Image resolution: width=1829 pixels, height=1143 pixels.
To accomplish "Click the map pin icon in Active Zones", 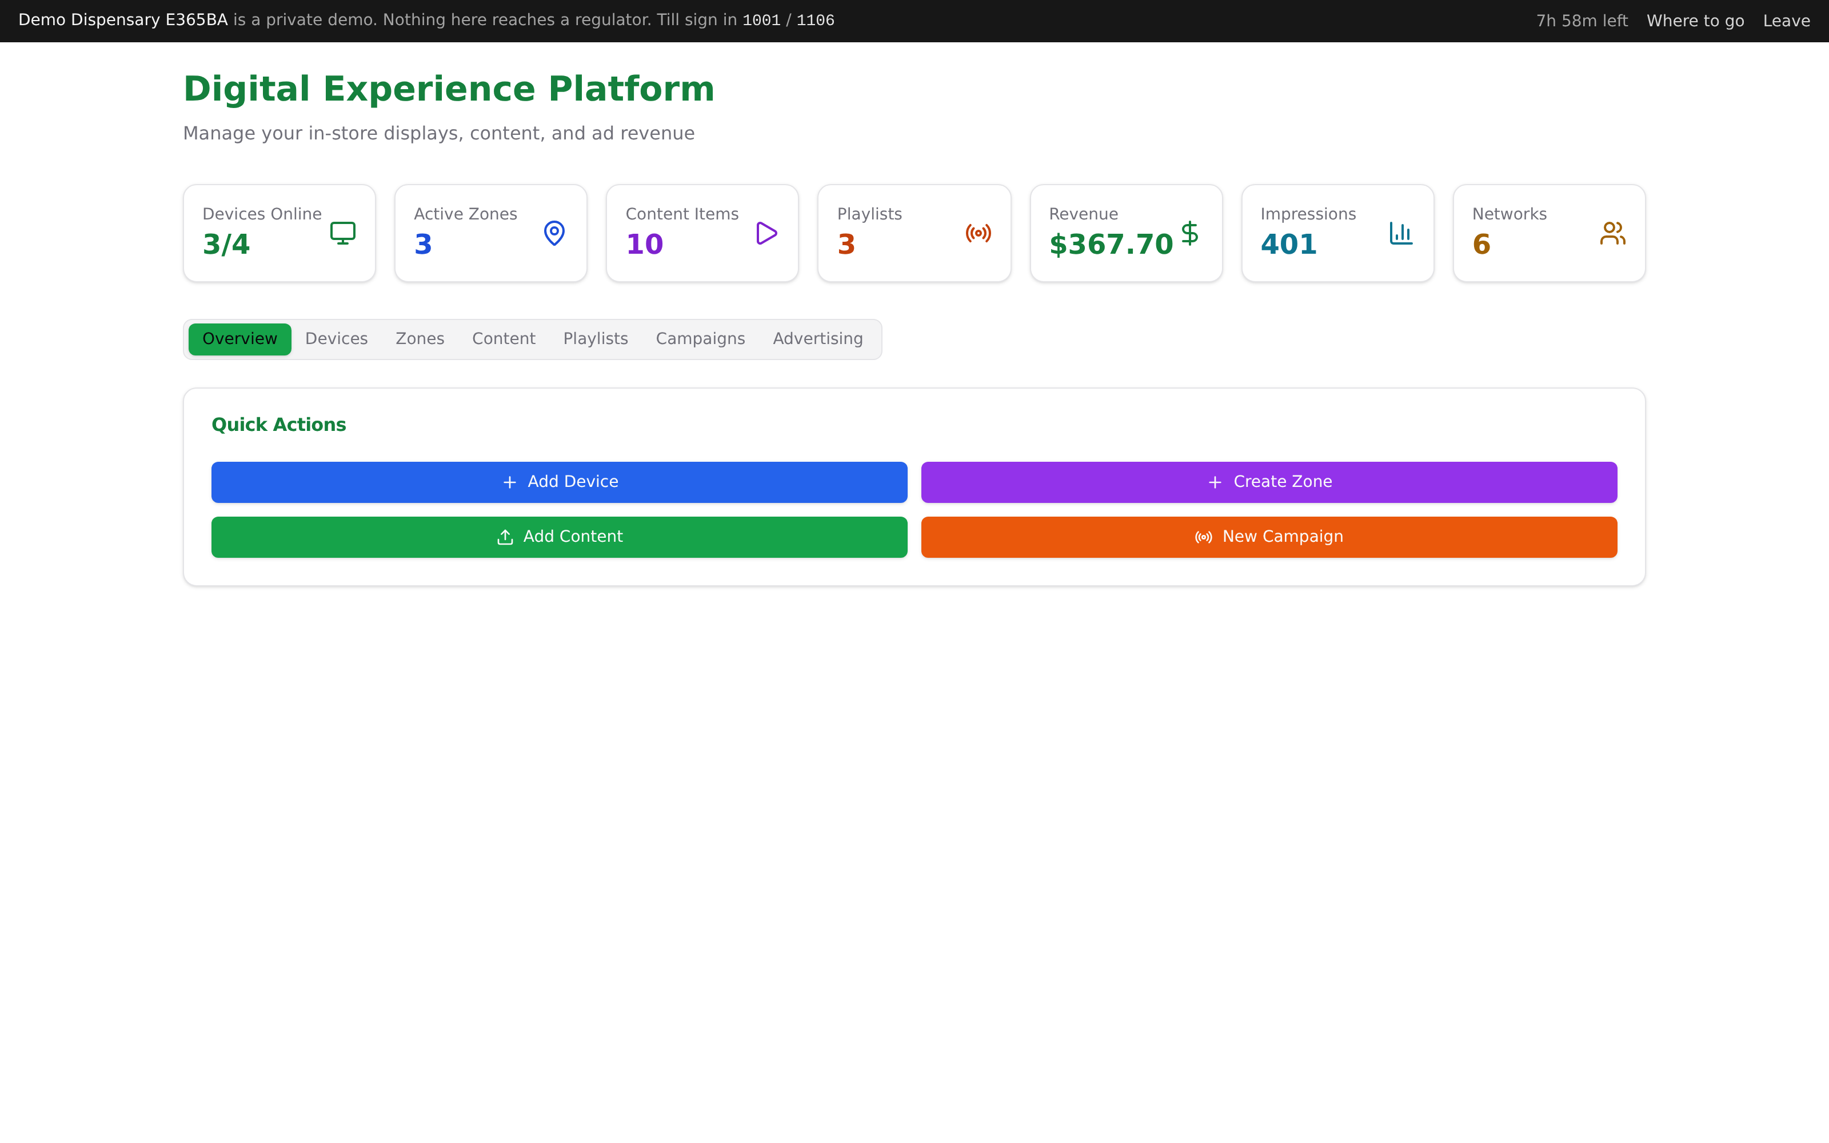I will click(x=554, y=233).
